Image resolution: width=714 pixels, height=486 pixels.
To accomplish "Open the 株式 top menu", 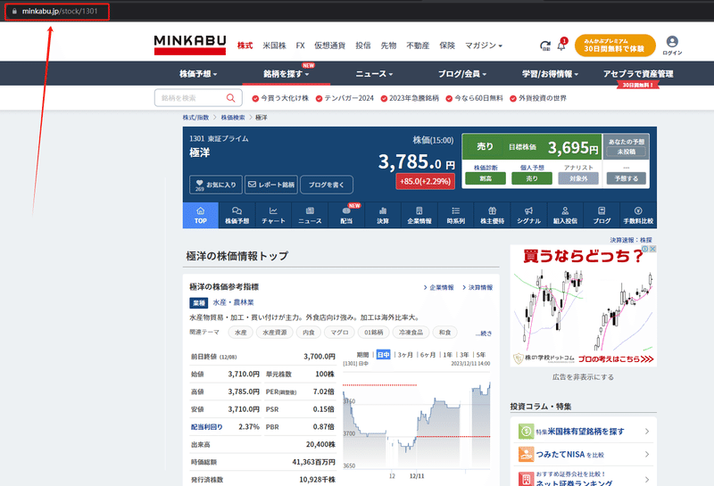I will [x=245, y=45].
